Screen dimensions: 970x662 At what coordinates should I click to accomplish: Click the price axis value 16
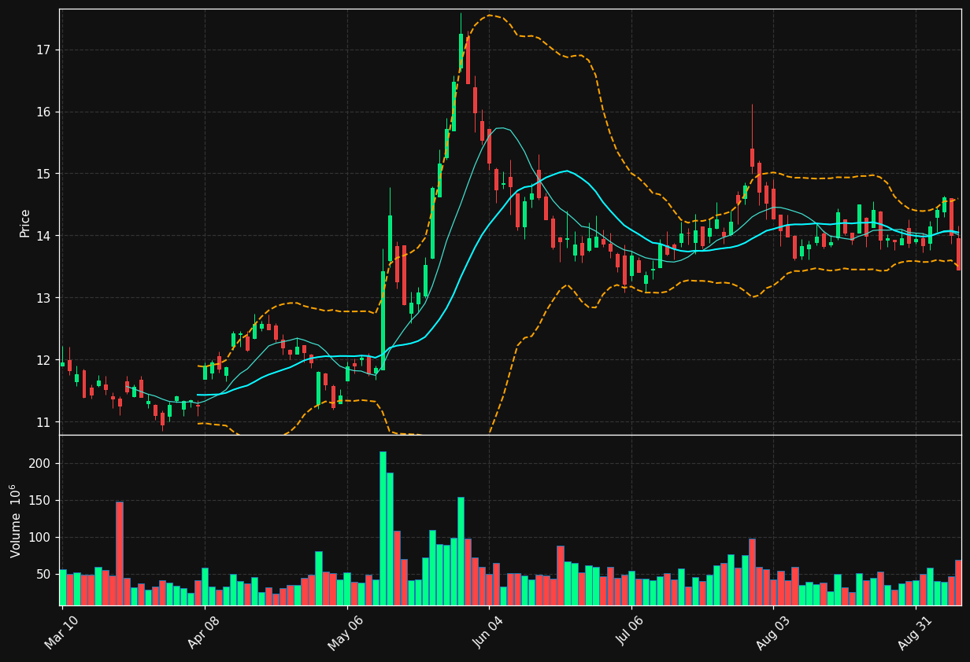[x=43, y=112]
